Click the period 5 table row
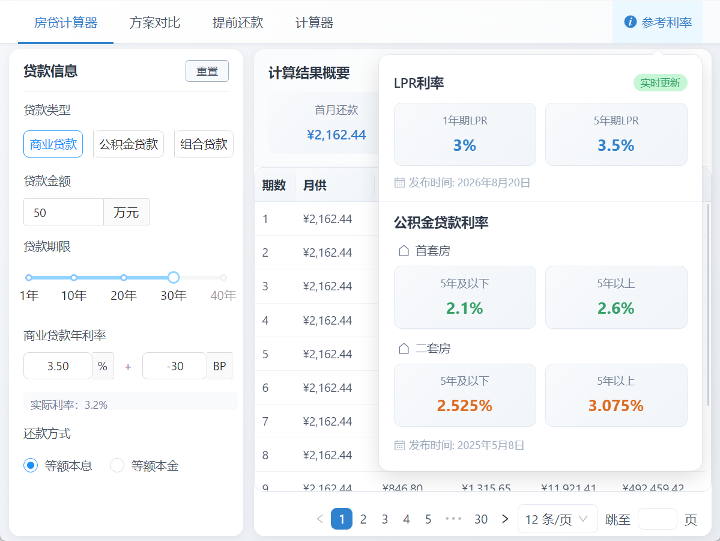The width and height of the screenshot is (720, 541). point(317,354)
